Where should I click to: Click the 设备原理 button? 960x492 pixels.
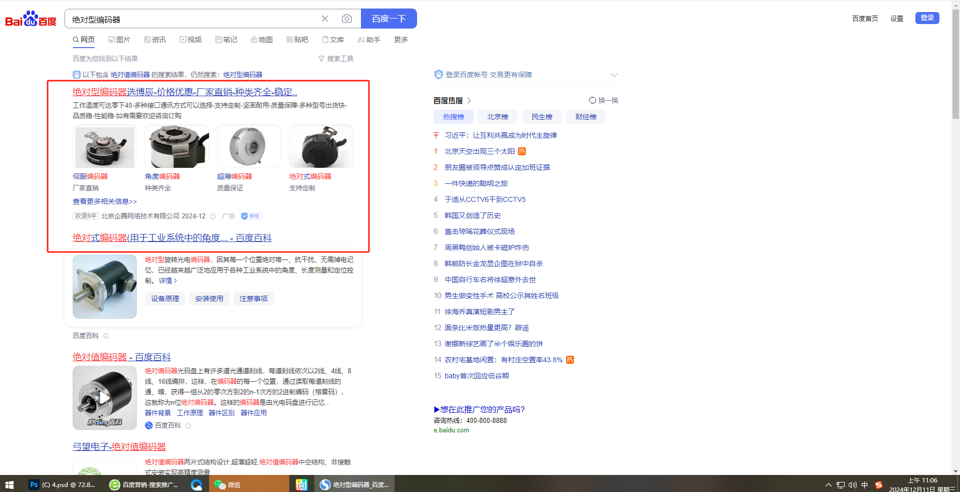click(x=165, y=299)
